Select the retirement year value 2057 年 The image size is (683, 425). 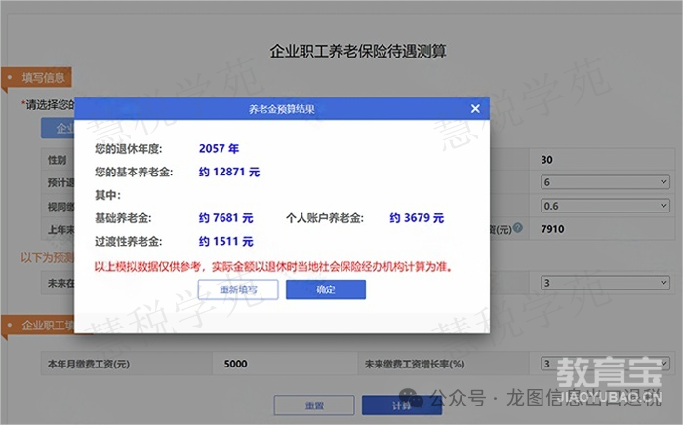pos(220,149)
